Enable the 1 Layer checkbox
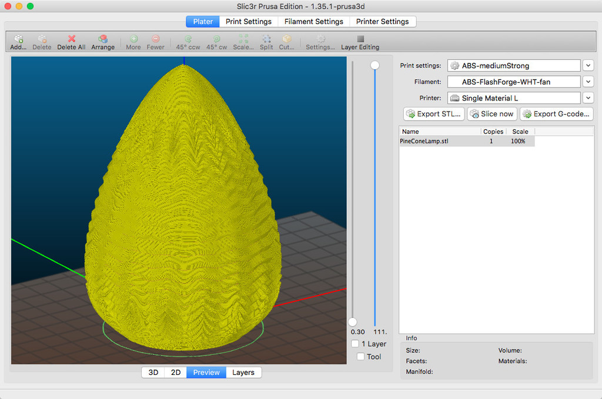The height and width of the screenshot is (399, 602). point(355,344)
